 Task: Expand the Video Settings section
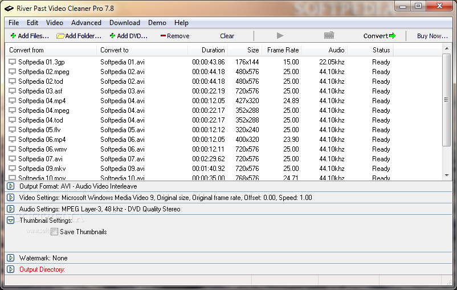pyautogui.click(x=10, y=197)
